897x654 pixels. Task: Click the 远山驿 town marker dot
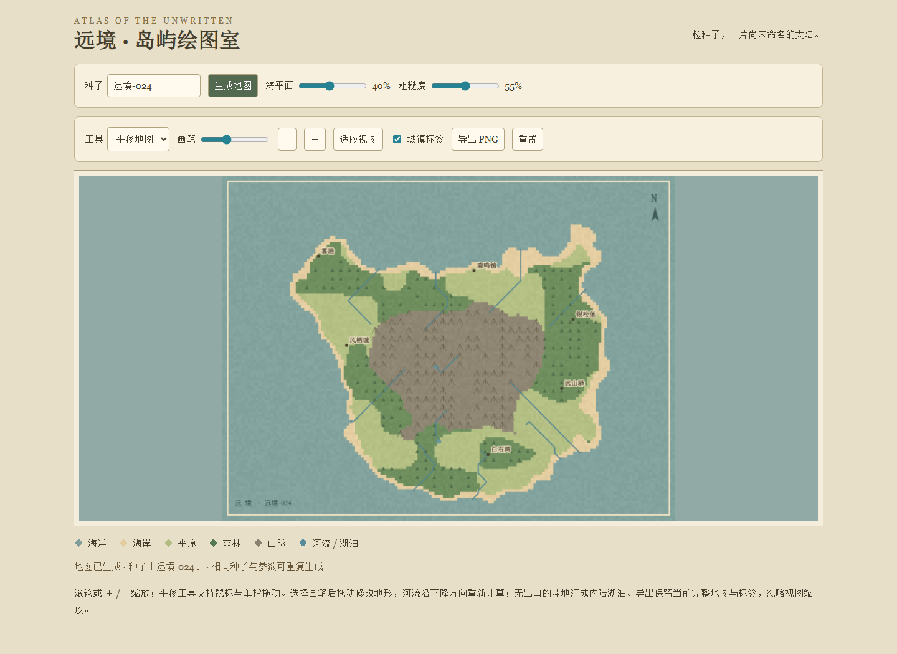pyautogui.click(x=561, y=388)
